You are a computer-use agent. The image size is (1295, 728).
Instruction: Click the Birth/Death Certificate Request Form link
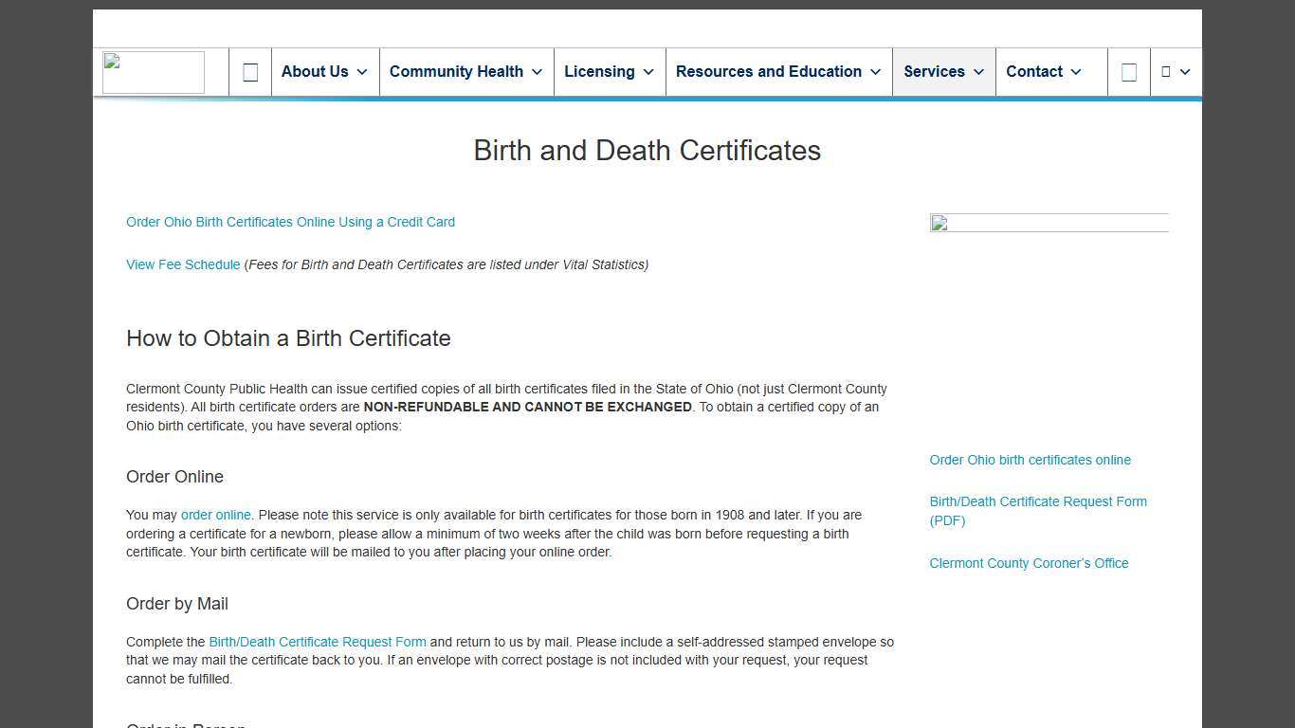pyautogui.click(x=318, y=642)
